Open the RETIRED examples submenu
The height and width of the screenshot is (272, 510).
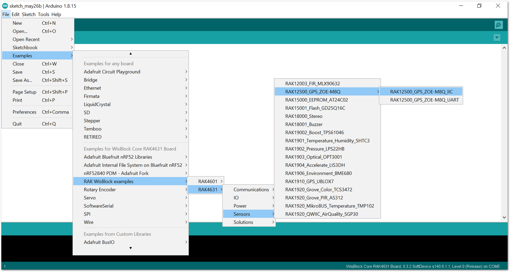click(131, 137)
